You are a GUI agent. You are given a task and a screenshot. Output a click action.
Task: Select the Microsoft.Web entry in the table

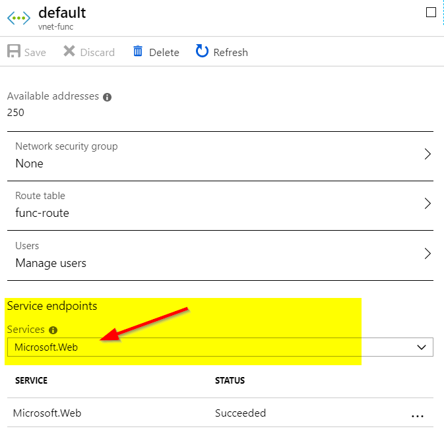[x=47, y=413]
